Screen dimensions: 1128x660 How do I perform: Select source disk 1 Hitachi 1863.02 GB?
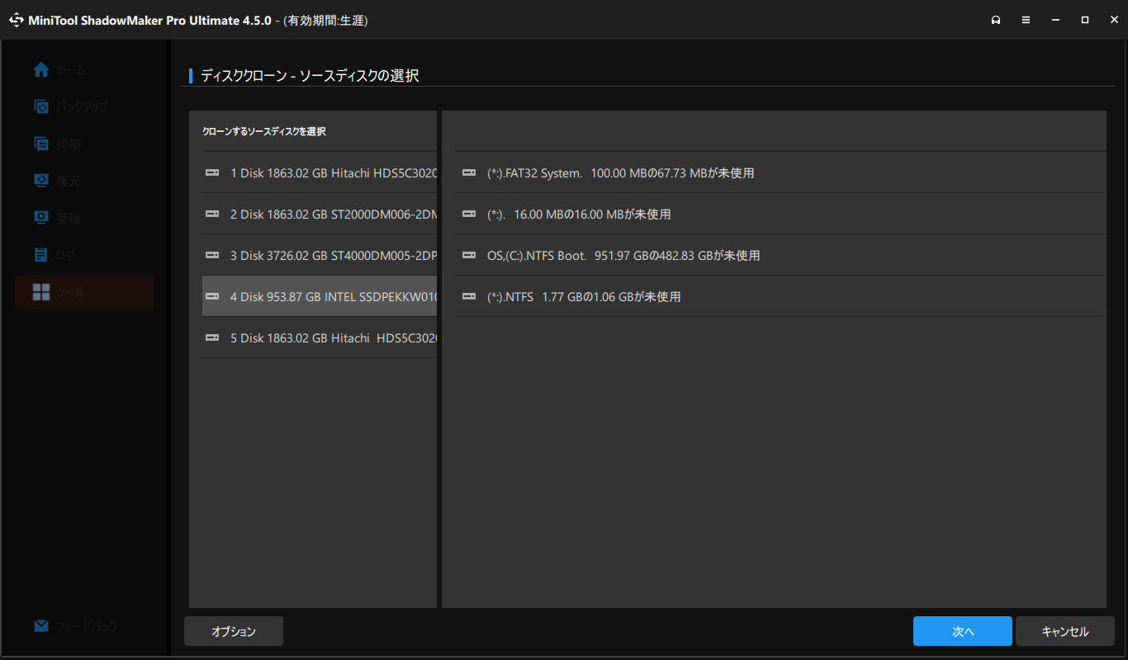[320, 173]
